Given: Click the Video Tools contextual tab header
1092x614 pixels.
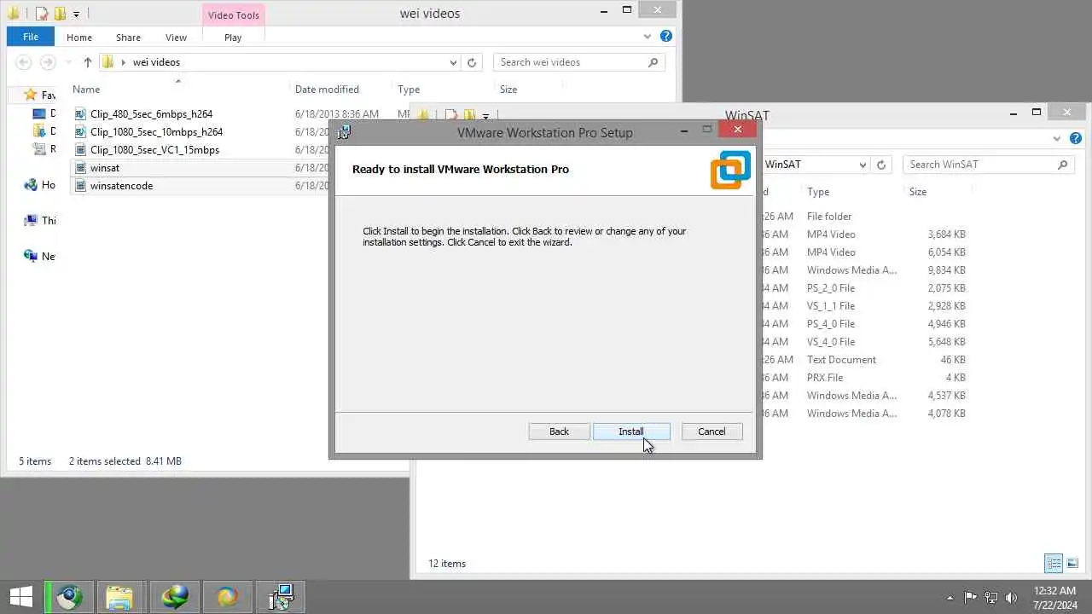Looking at the screenshot, I should click(234, 15).
